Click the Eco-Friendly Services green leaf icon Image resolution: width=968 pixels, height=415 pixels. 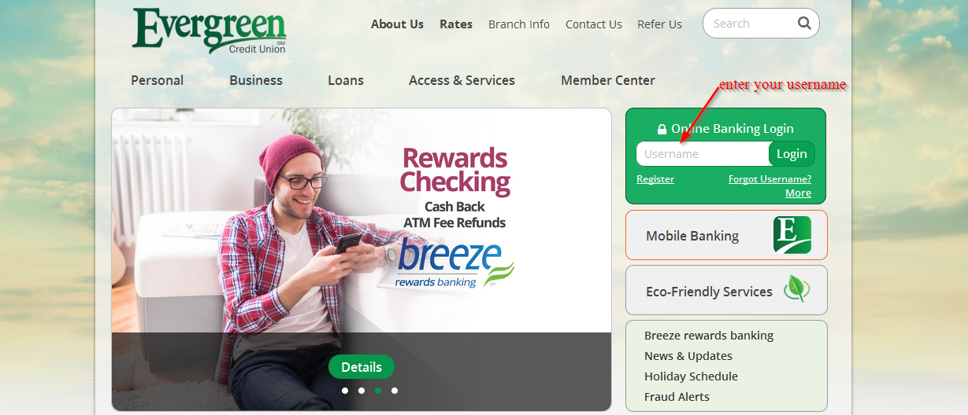click(796, 289)
